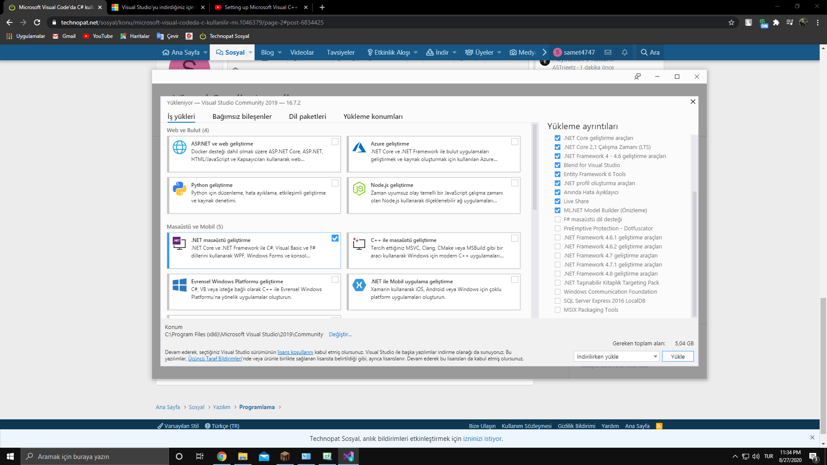Click the Xamarin mobile development icon
This screenshot has height=465, width=827.
(x=359, y=285)
